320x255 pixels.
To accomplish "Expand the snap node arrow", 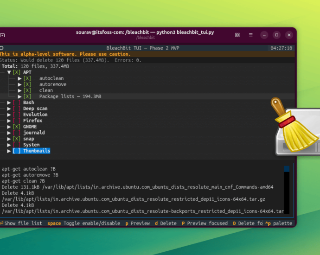I will point(9,139).
